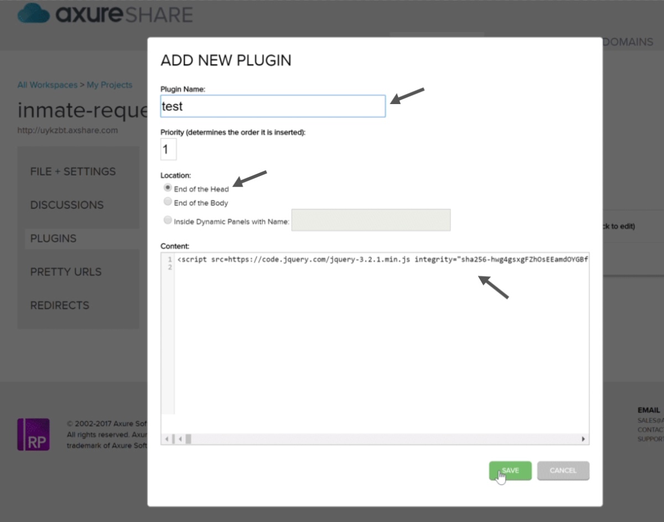
Task: Click the Axure Share cloud logo
Action: point(34,13)
